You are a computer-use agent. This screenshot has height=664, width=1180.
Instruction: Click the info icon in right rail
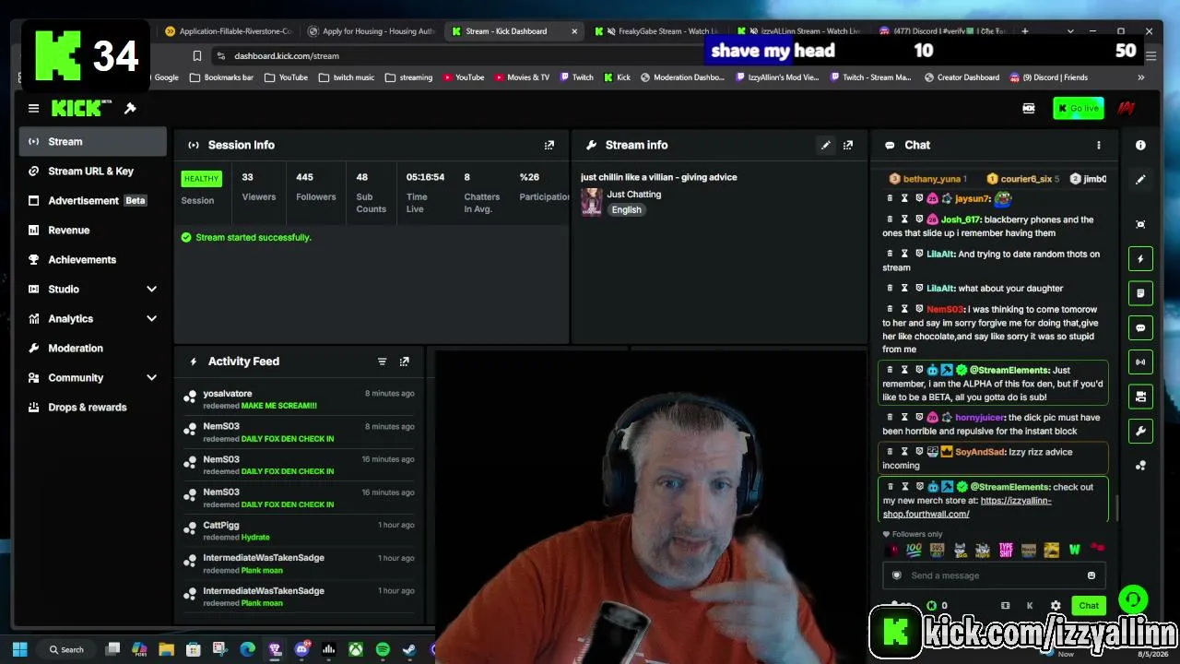1140,145
